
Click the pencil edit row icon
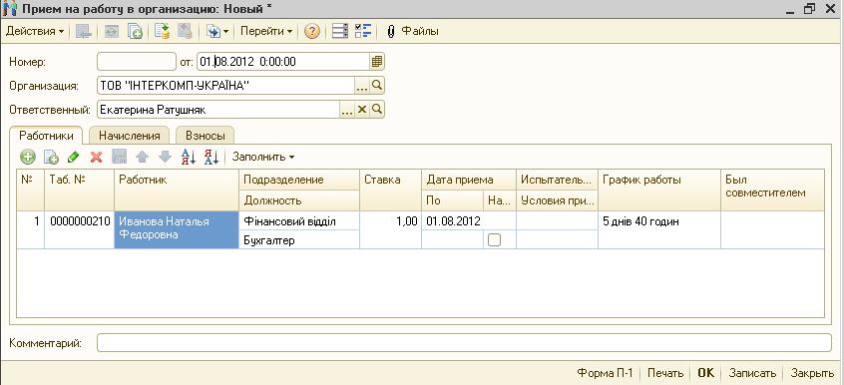73,158
